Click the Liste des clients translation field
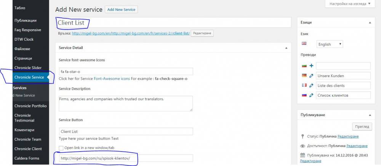381x166 pixels. (x=343, y=85)
